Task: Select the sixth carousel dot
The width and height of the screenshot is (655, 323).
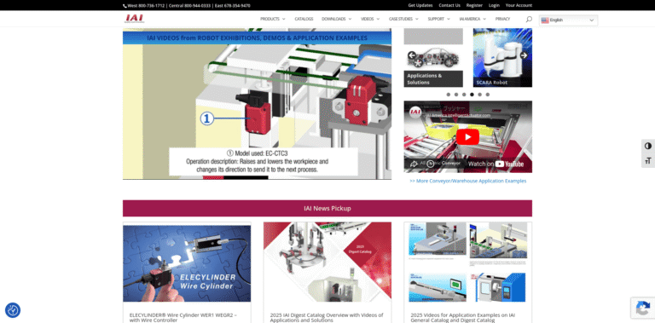Action: pos(488,95)
